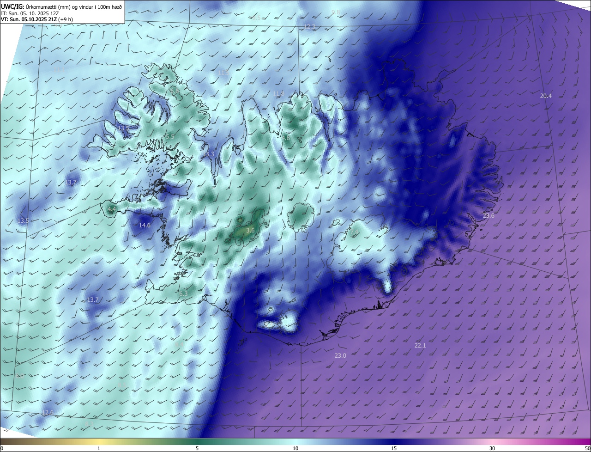Select the 'VT: Sun. 05.10.2025 21Z (+9 h)' line
Viewport: 591px width, 452px height.
coord(37,19)
